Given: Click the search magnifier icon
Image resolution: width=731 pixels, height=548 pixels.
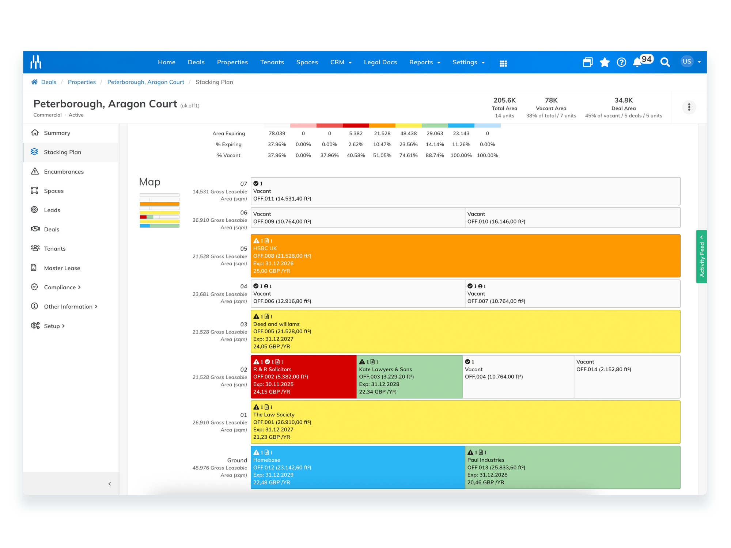Looking at the screenshot, I should 665,62.
